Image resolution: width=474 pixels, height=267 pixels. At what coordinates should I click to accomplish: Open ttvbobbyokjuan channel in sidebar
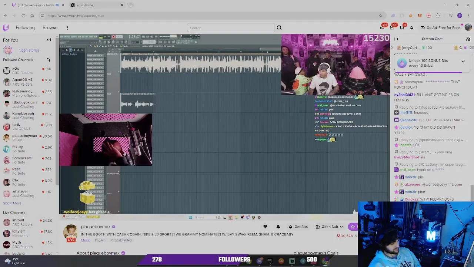point(28,104)
